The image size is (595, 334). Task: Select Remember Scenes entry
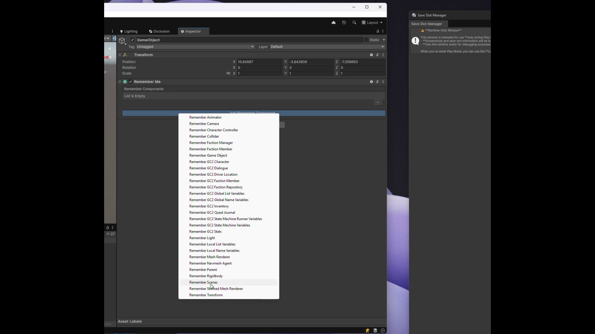[x=229, y=282]
